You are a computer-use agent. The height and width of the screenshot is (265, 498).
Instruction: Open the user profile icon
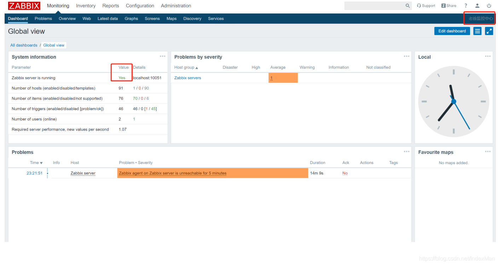477,6
